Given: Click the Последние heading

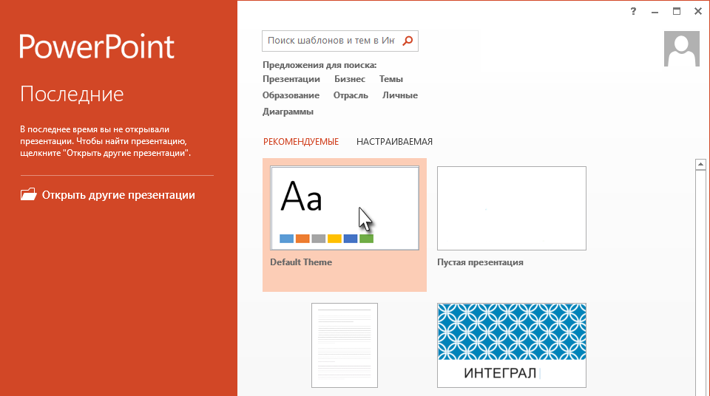Looking at the screenshot, I should [x=72, y=94].
